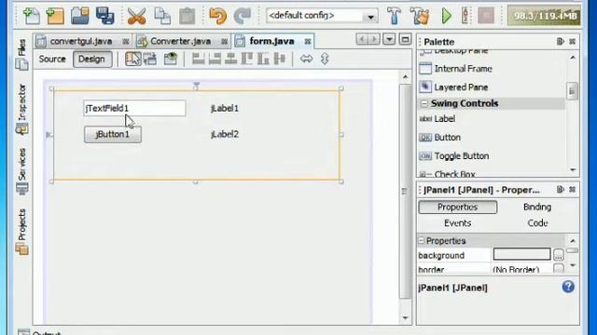Click the Debug Project icon

point(465,16)
